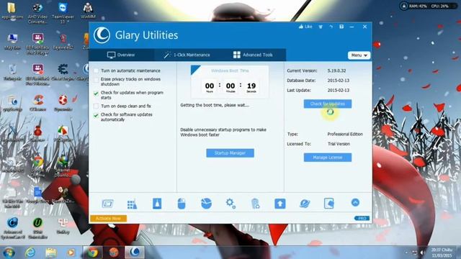Open Internet Explorer from the taskbar
Image resolution: width=461 pixels, height=259 pixels.
point(30,253)
